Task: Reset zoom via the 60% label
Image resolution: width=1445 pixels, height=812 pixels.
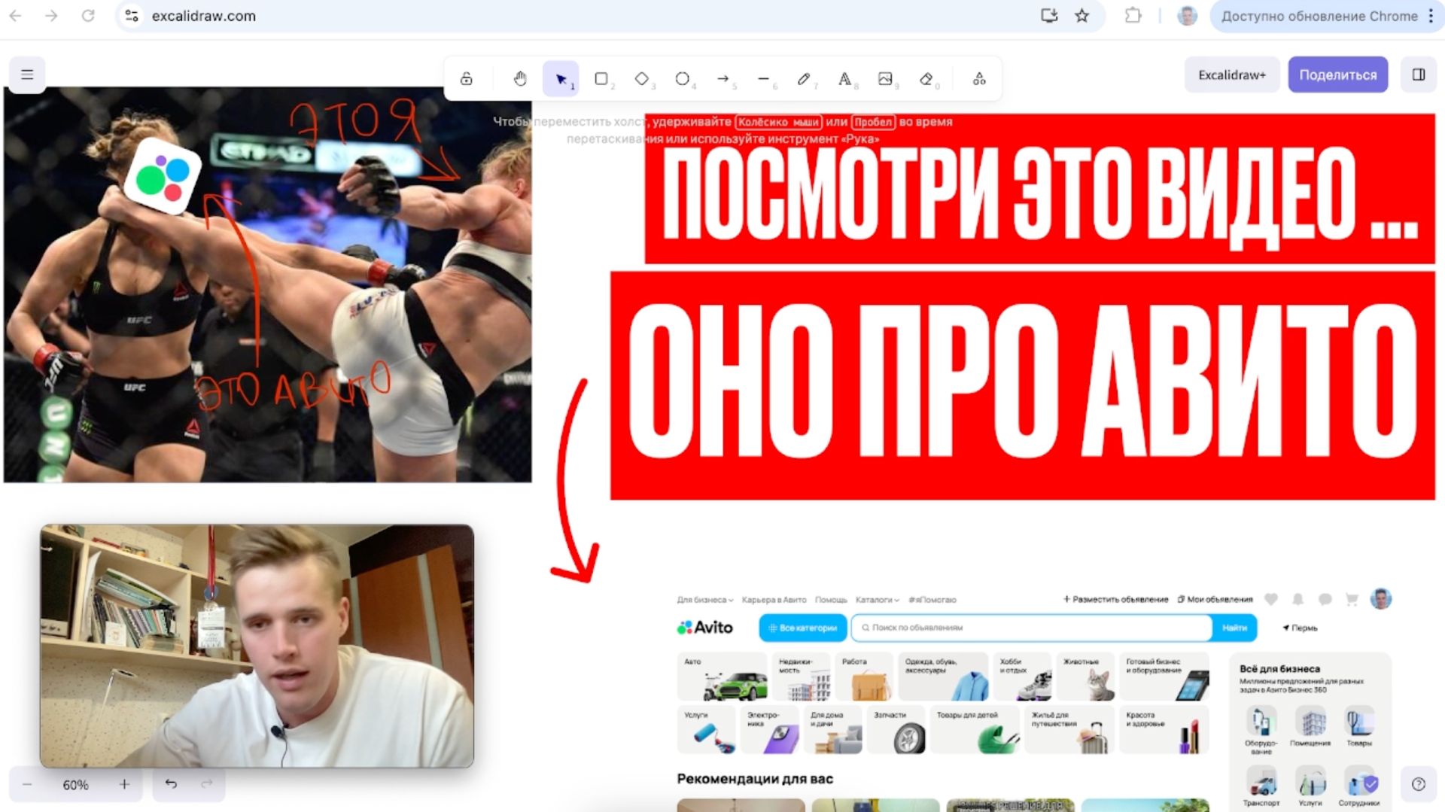Action: click(x=75, y=785)
